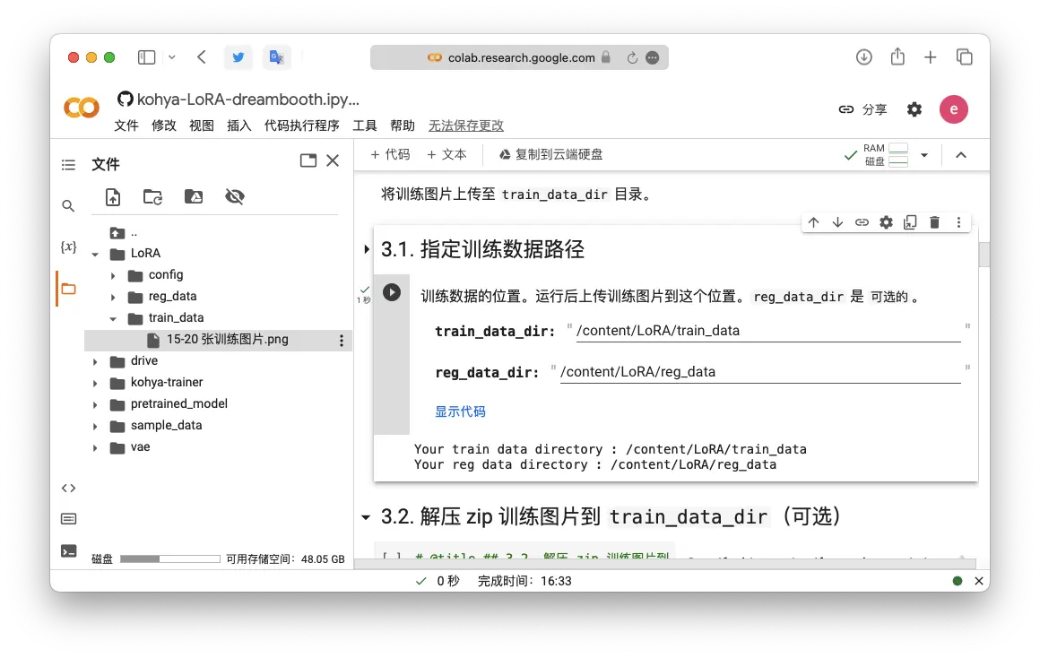Click the 显示代码 link
Screen dimensions: 1040x658
point(460,411)
